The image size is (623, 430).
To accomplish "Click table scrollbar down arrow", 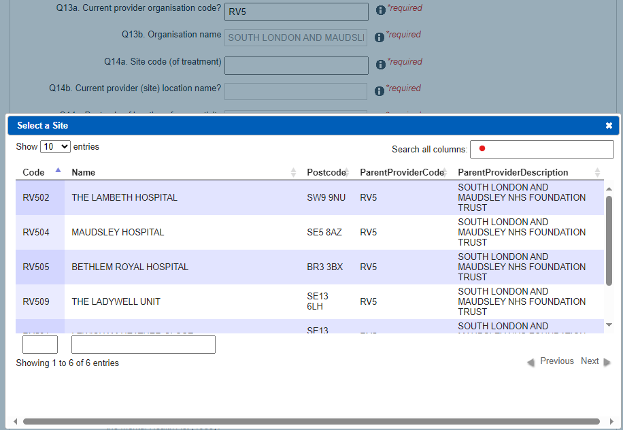I will pos(609,325).
